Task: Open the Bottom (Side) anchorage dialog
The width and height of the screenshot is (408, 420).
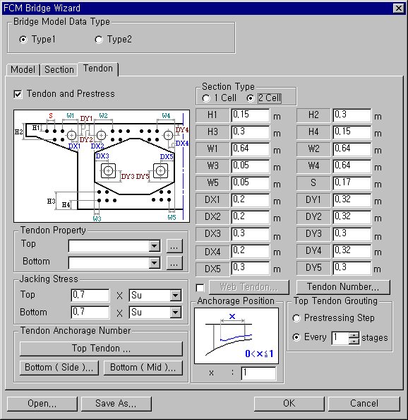Action: 59,368
